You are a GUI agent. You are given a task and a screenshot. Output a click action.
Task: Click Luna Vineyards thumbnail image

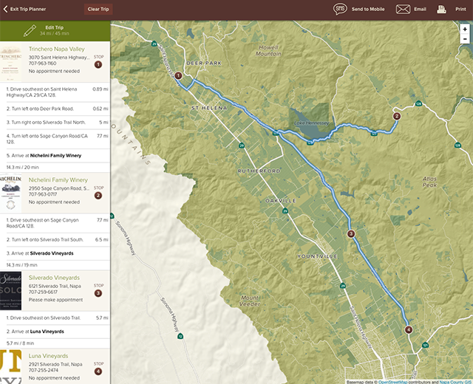pos(11,366)
